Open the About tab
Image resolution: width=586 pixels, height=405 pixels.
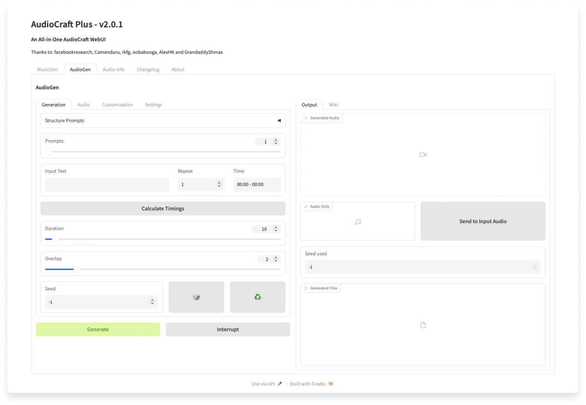pyautogui.click(x=178, y=69)
